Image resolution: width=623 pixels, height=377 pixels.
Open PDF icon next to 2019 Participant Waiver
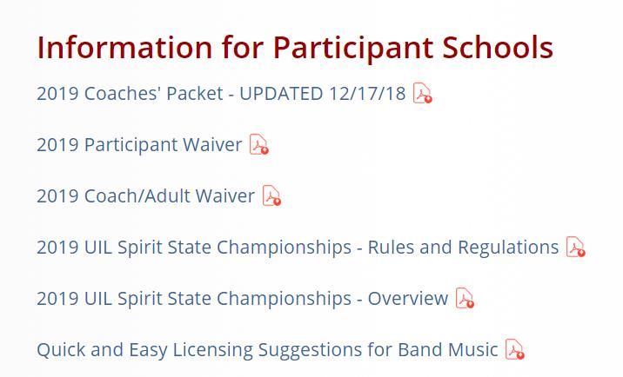coord(259,144)
